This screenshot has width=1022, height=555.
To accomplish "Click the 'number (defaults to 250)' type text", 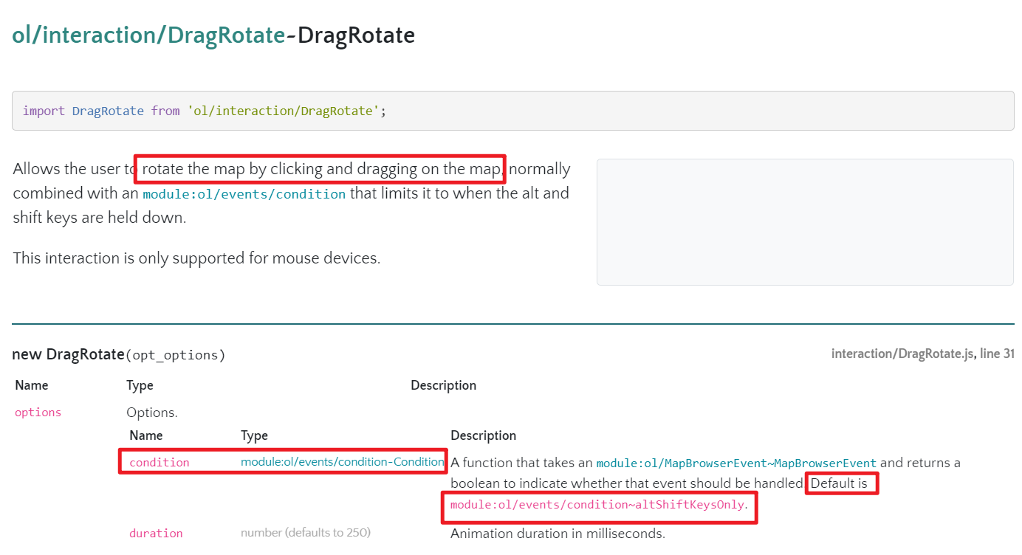I will (x=305, y=533).
